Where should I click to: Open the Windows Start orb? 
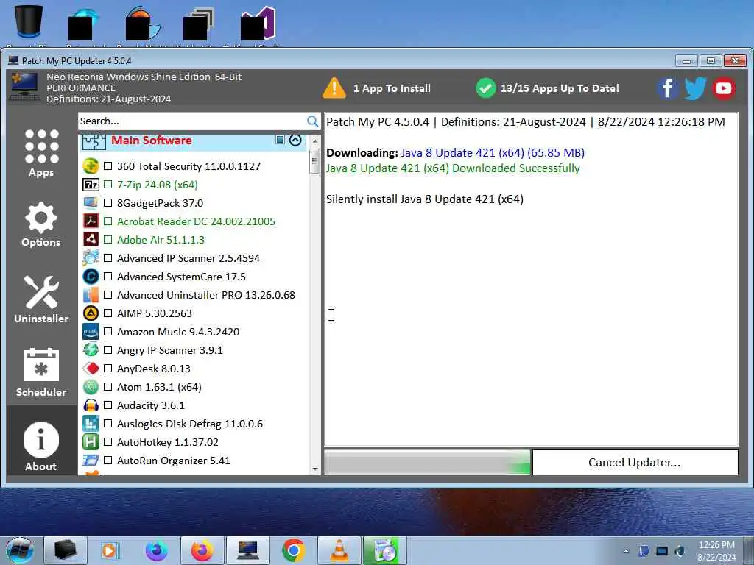pyautogui.click(x=20, y=550)
